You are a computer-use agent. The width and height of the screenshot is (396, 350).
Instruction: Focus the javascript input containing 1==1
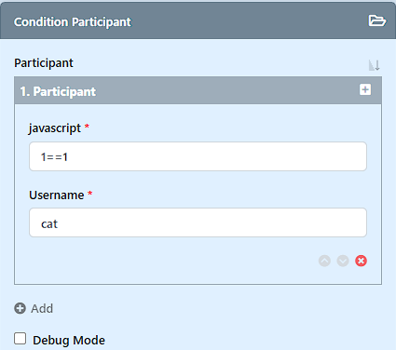coord(198,156)
